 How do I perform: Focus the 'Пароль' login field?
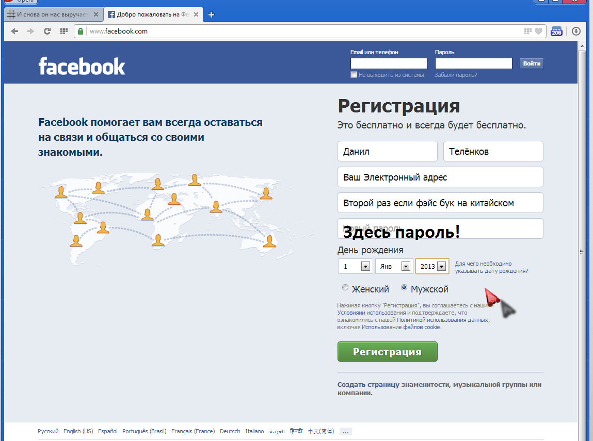473,63
